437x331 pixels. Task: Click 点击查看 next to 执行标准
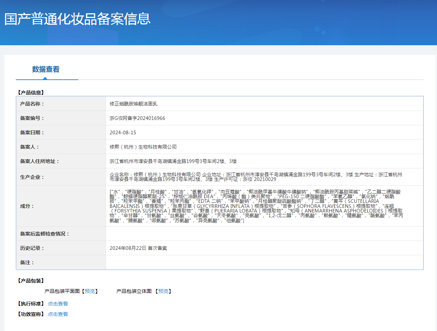point(58,304)
